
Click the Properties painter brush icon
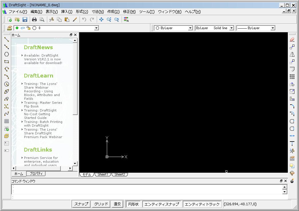point(75,19)
